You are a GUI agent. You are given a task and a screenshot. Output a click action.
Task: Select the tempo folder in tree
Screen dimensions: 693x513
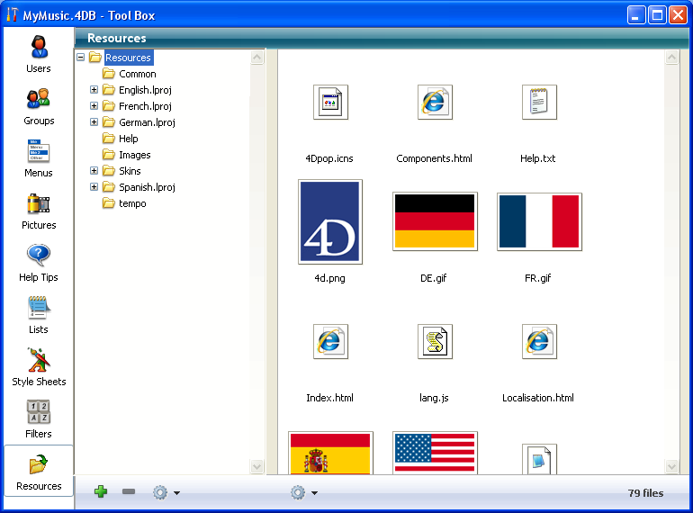132,203
